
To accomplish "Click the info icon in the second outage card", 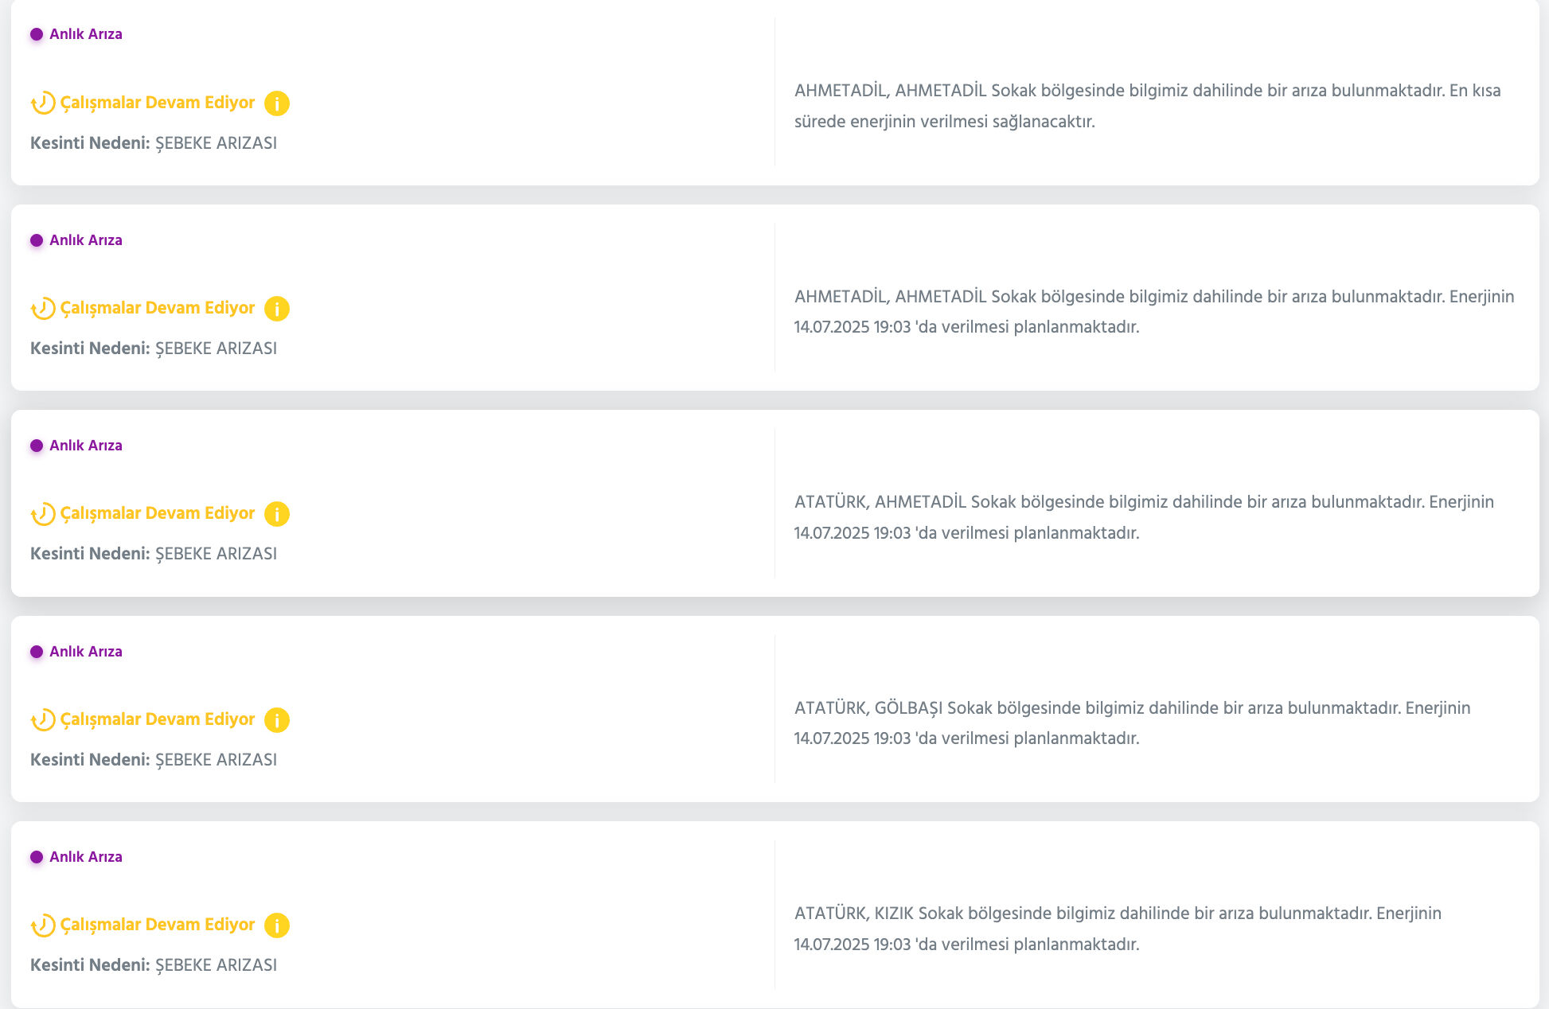I will coord(277,309).
